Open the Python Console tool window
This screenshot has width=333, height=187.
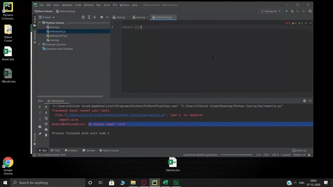point(109,150)
